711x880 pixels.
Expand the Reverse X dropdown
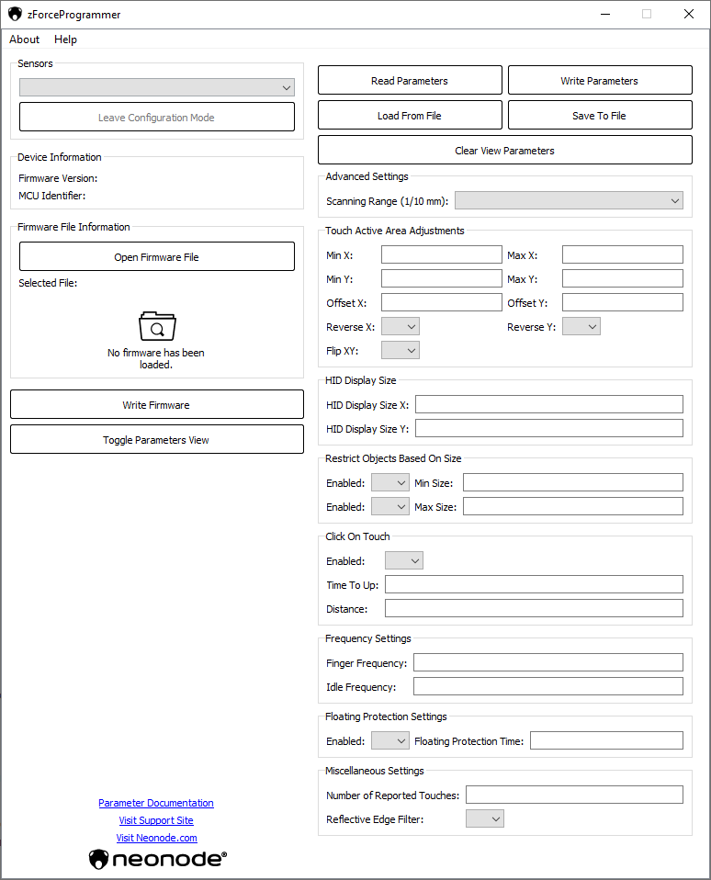click(400, 327)
